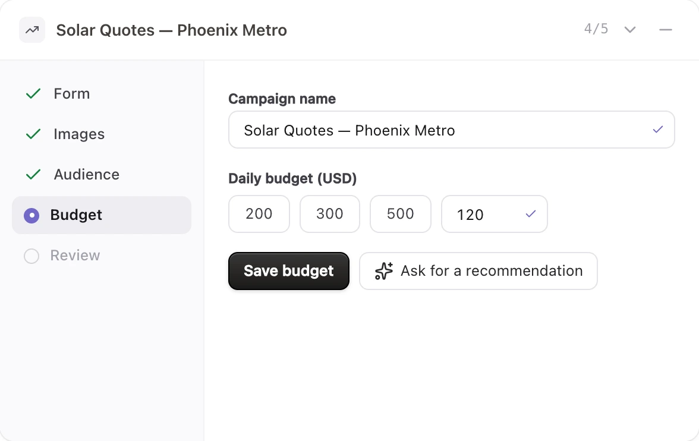Click the green checkmark next to Form
699x441 pixels.
click(x=33, y=94)
